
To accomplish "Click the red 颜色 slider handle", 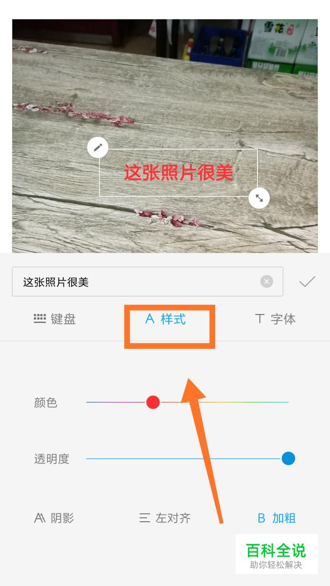I will [153, 402].
